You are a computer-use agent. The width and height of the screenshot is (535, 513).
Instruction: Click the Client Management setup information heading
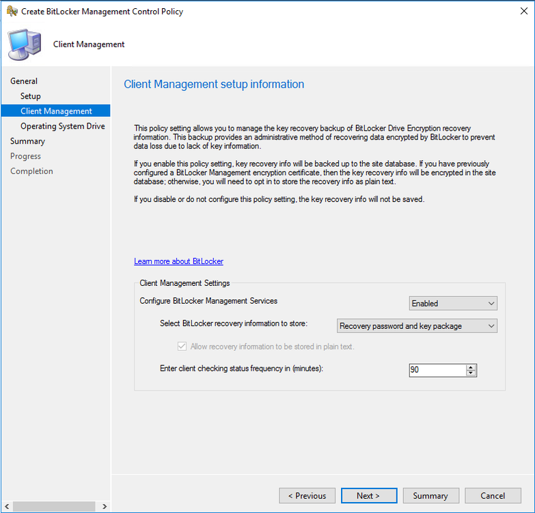(x=214, y=84)
